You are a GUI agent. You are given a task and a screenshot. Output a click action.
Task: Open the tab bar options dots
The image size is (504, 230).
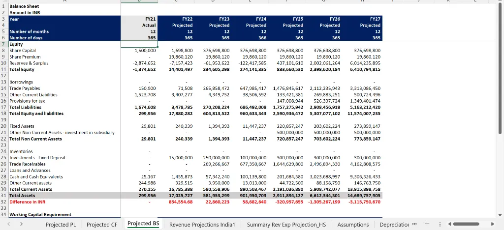(440, 224)
